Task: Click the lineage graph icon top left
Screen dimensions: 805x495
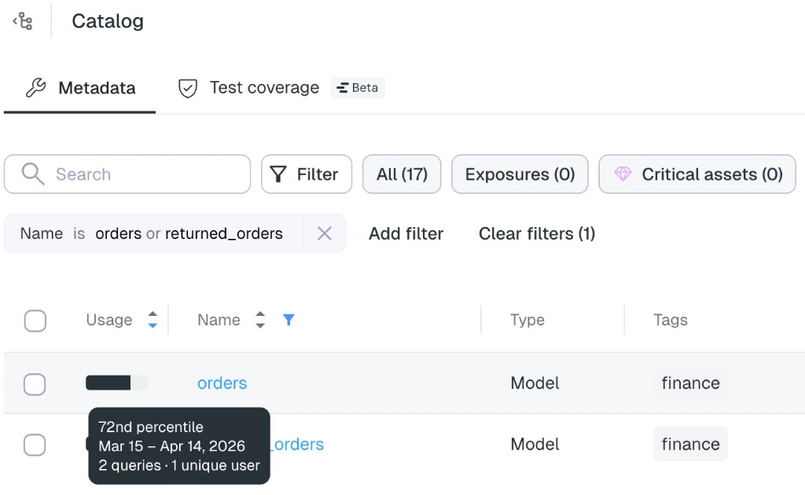Action: pos(23,20)
